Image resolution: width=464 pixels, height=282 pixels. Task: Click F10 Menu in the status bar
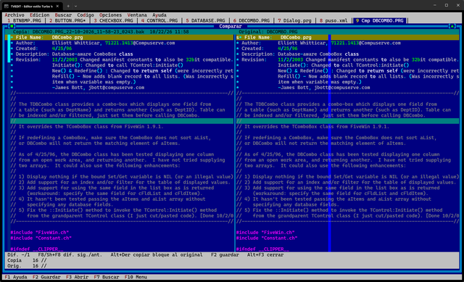click(136, 277)
